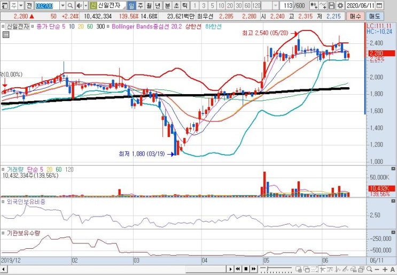Select the 월 monthly period tab

pyautogui.click(x=149, y=5)
